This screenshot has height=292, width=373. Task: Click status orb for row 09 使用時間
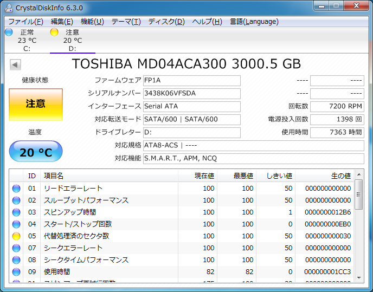(x=16, y=272)
